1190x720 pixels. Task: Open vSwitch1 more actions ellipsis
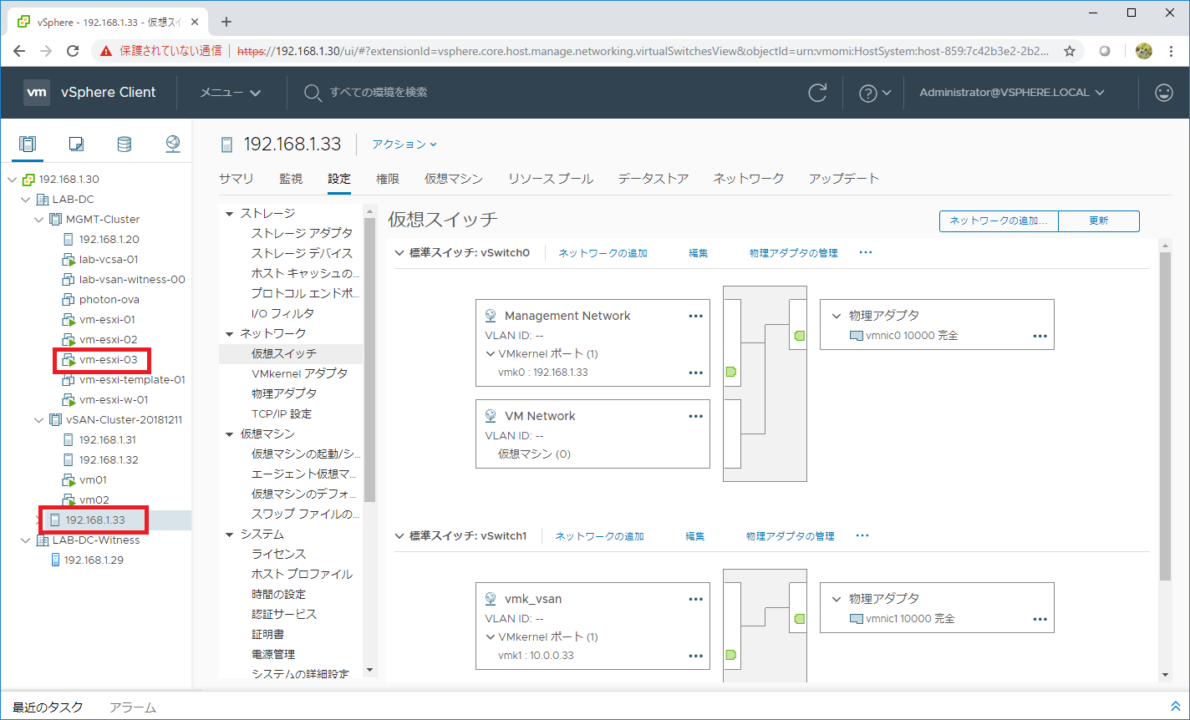click(862, 535)
